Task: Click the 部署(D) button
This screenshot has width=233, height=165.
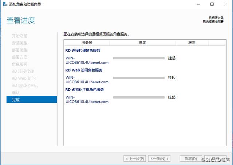Action: point(191,159)
